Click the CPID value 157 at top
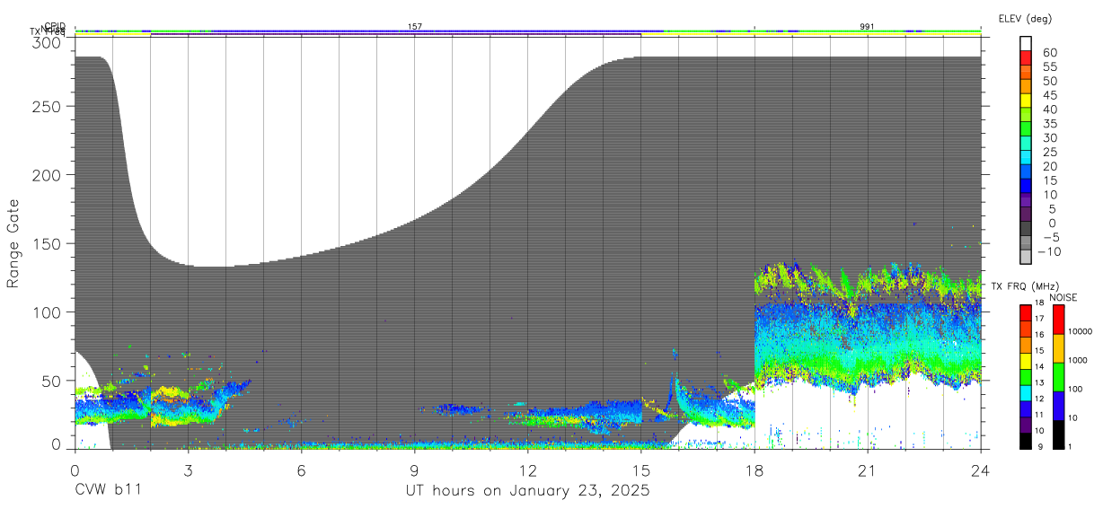The width and height of the screenshot is (1103, 509). [415, 27]
